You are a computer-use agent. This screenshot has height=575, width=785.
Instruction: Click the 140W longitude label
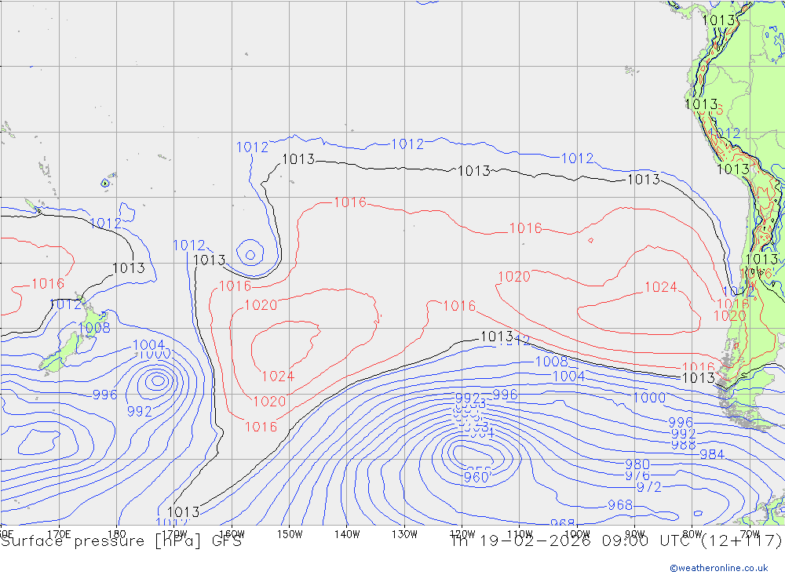347,534
